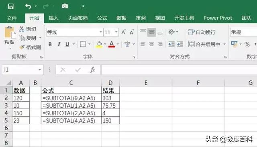
Task: Click the 粘贴 paste icon
Action: point(10,32)
